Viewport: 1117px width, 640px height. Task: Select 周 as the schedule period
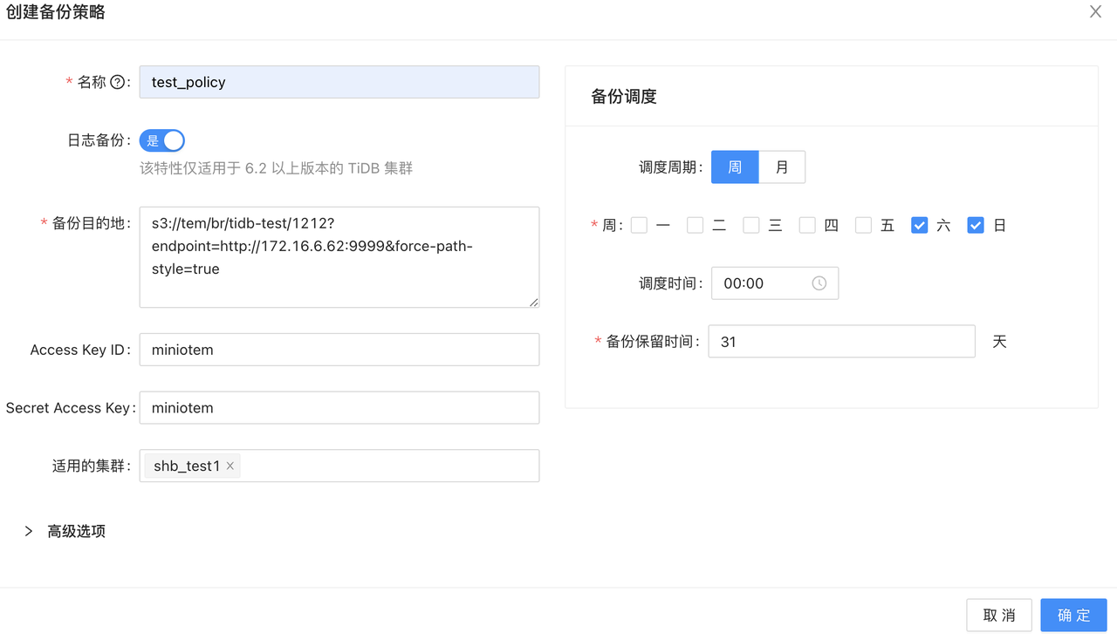[735, 167]
